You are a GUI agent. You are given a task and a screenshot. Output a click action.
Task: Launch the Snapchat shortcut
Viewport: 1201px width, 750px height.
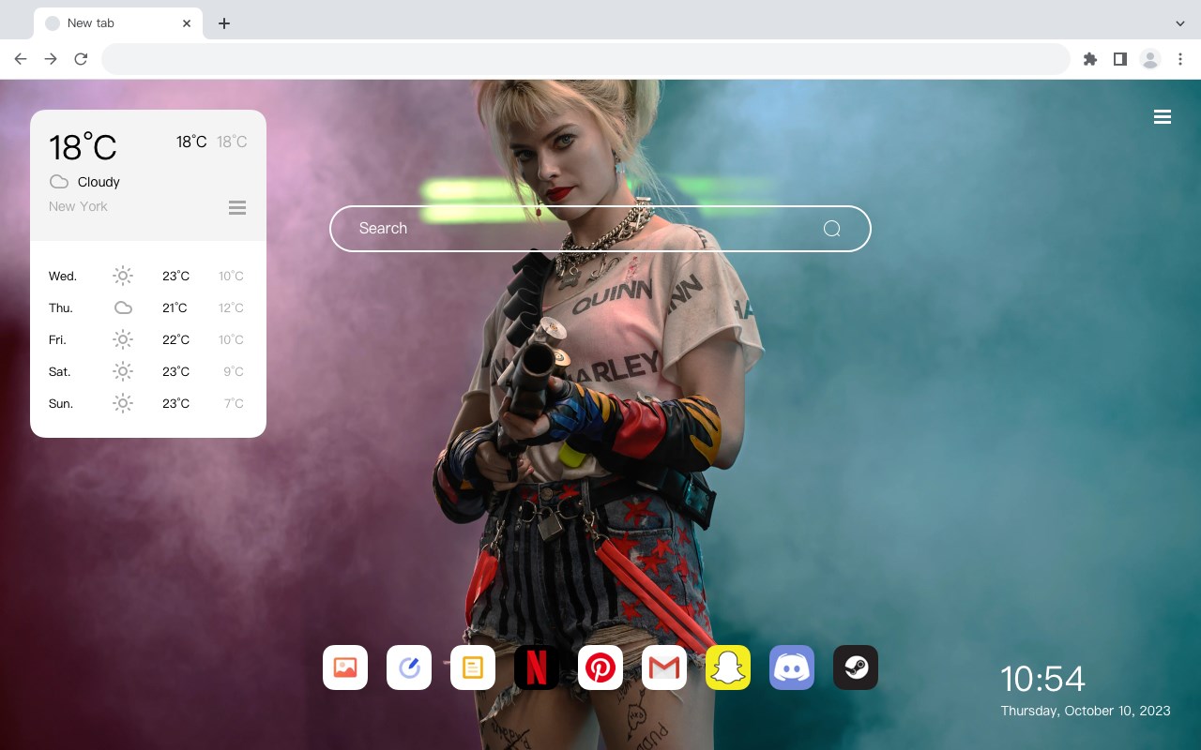[728, 667]
